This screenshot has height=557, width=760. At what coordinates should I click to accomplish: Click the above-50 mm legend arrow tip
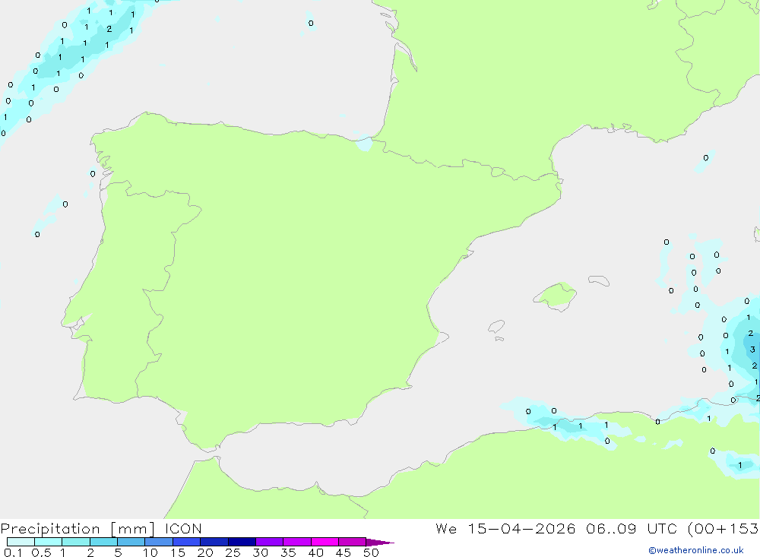380,543
